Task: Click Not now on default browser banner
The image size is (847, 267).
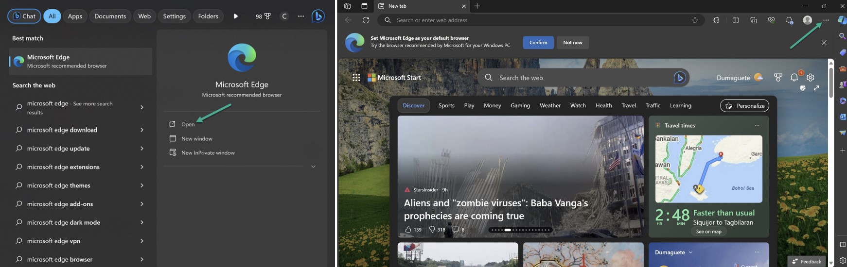Action: coord(573,43)
